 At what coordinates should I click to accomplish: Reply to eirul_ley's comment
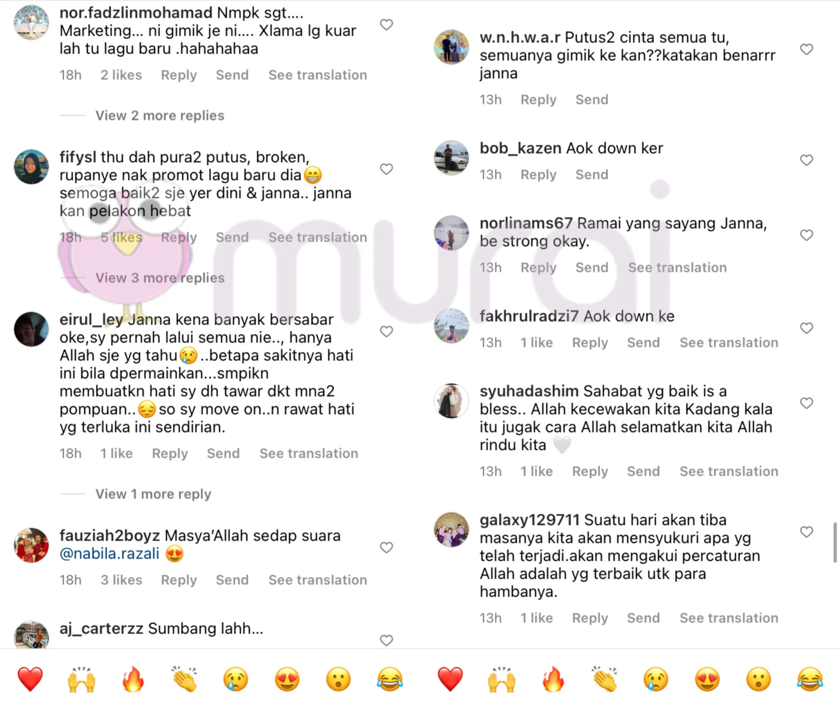pyautogui.click(x=170, y=453)
